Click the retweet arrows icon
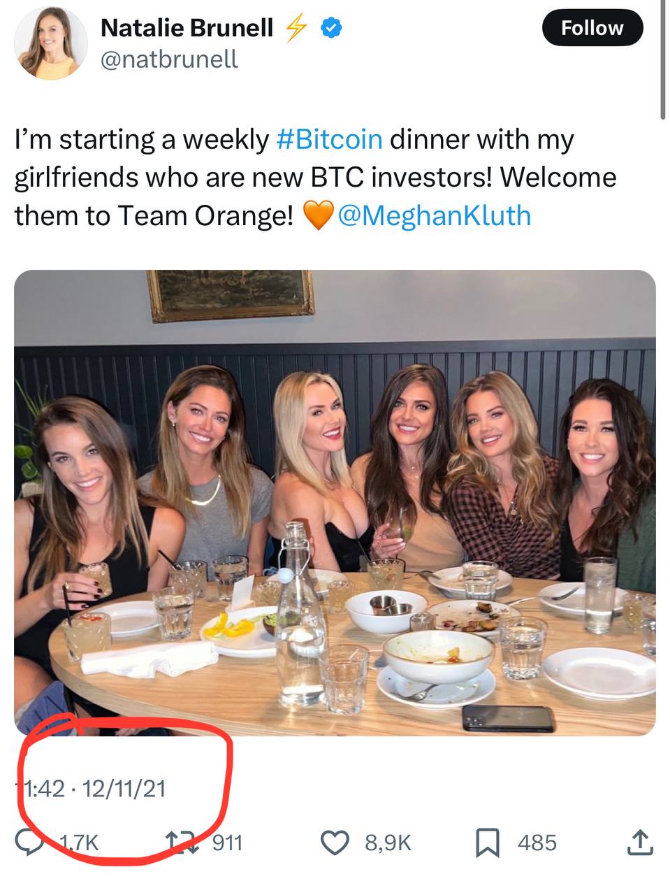Screen dimensions: 670x895 180,843
